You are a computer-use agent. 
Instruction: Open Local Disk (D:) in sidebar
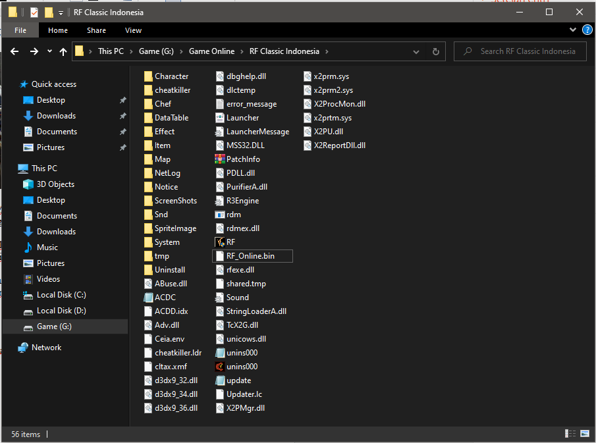(x=61, y=311)
